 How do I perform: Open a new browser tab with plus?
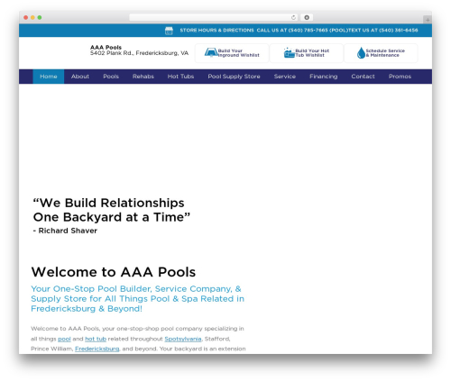point(428,20)
